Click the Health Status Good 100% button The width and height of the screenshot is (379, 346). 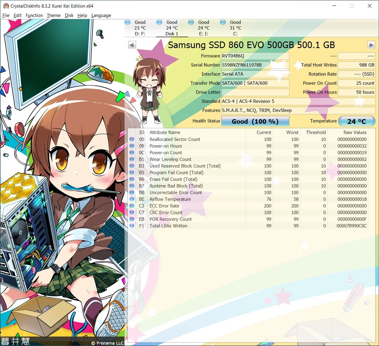tap(255, 121)
